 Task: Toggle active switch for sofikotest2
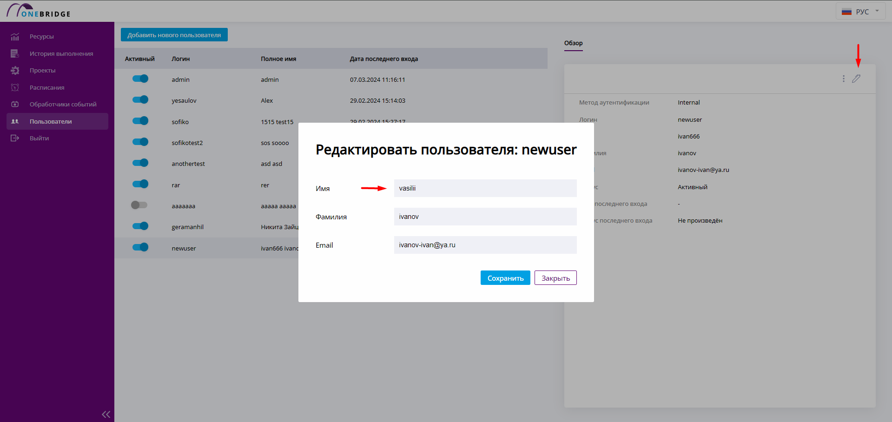tap(140, 142)
